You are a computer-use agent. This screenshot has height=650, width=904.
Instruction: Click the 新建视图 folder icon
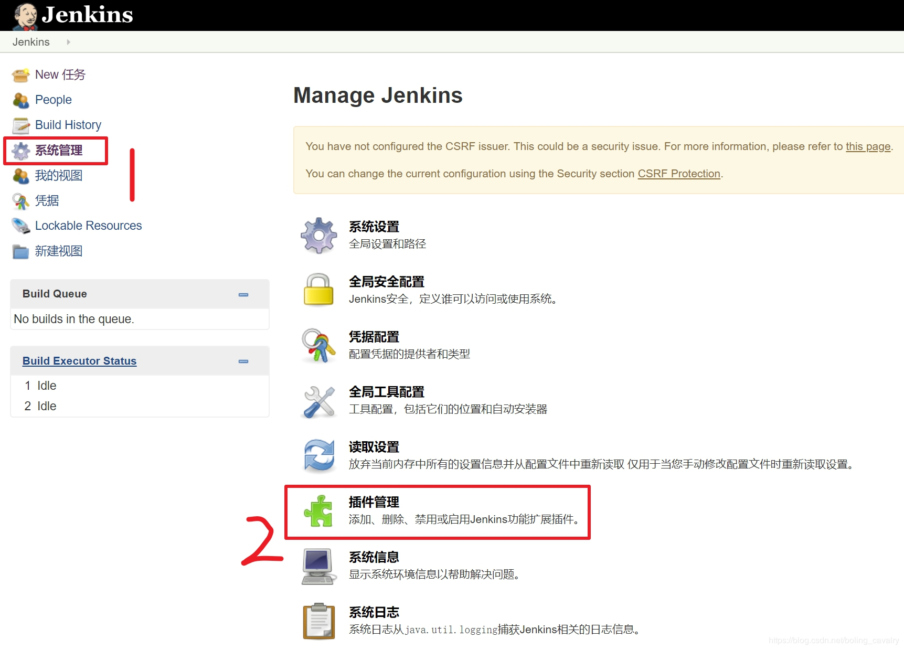[21, 251]
